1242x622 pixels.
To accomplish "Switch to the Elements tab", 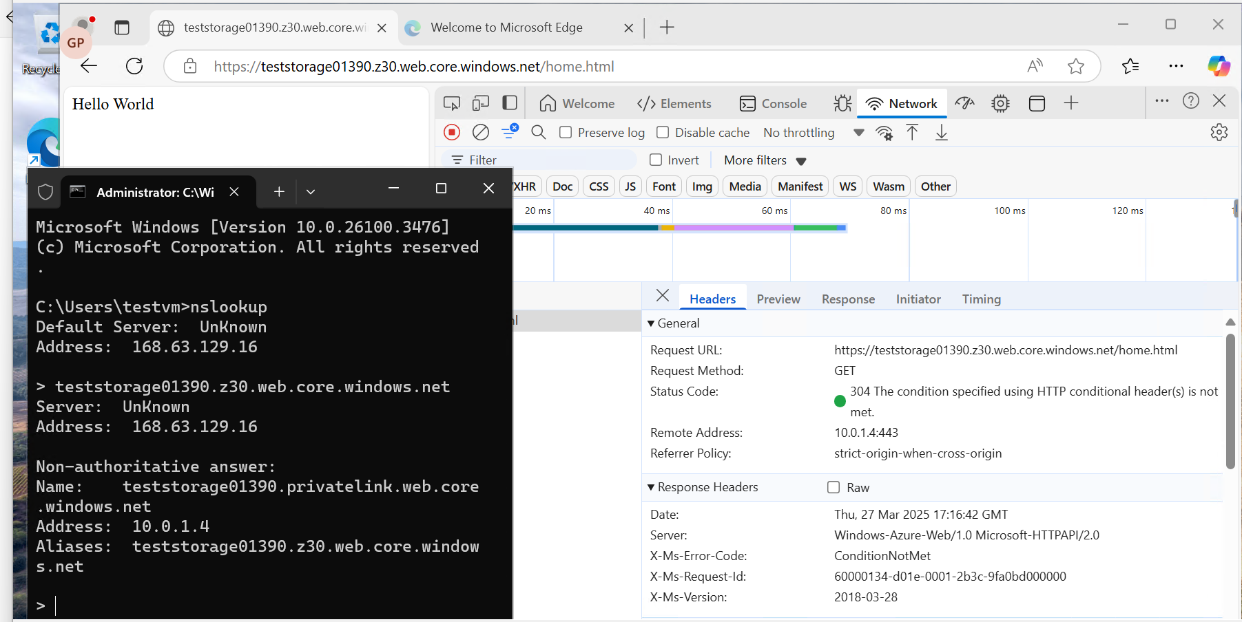I will pos(674,103).
